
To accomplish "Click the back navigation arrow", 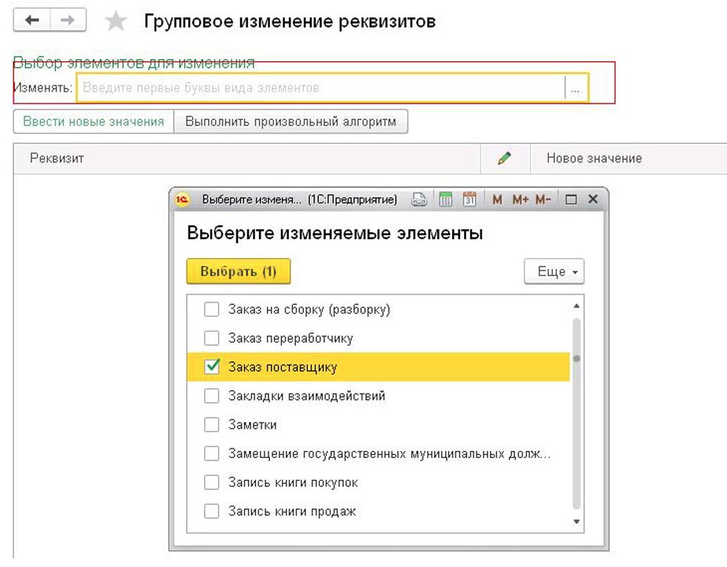I will click(32, 20).
